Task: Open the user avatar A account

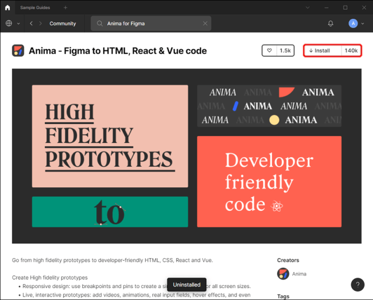Action: tap(353, 23)
